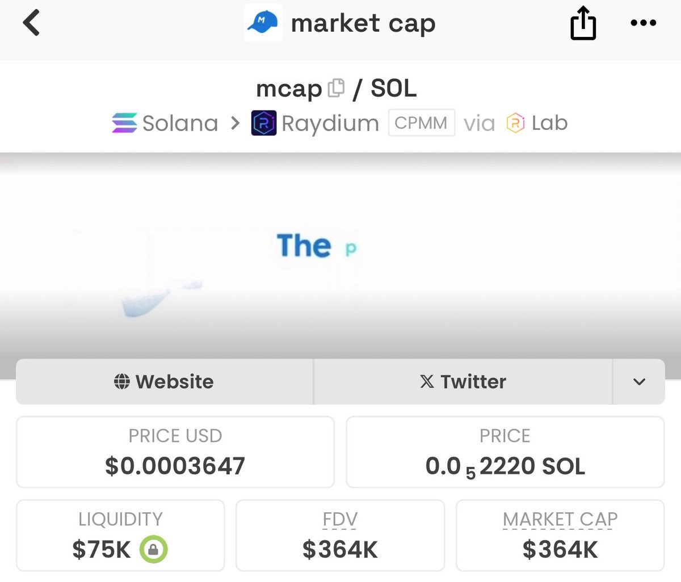681x582 pixels.
Task: Open the three-dot more options menu
Action: [644, 23]
